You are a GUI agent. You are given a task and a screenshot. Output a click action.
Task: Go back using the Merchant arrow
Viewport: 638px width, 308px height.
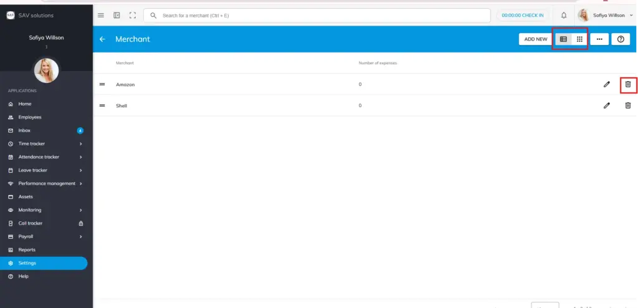(102, 39)
